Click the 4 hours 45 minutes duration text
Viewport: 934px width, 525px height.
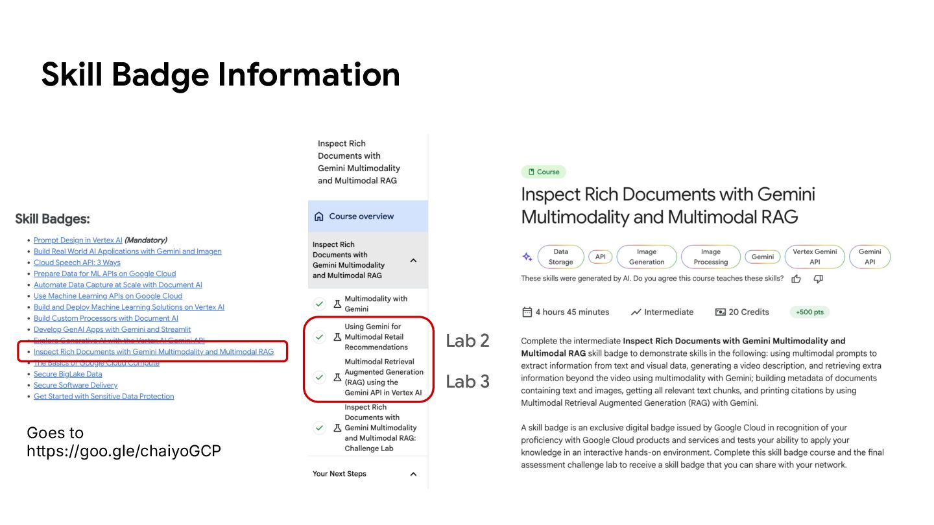click(572, 312)
